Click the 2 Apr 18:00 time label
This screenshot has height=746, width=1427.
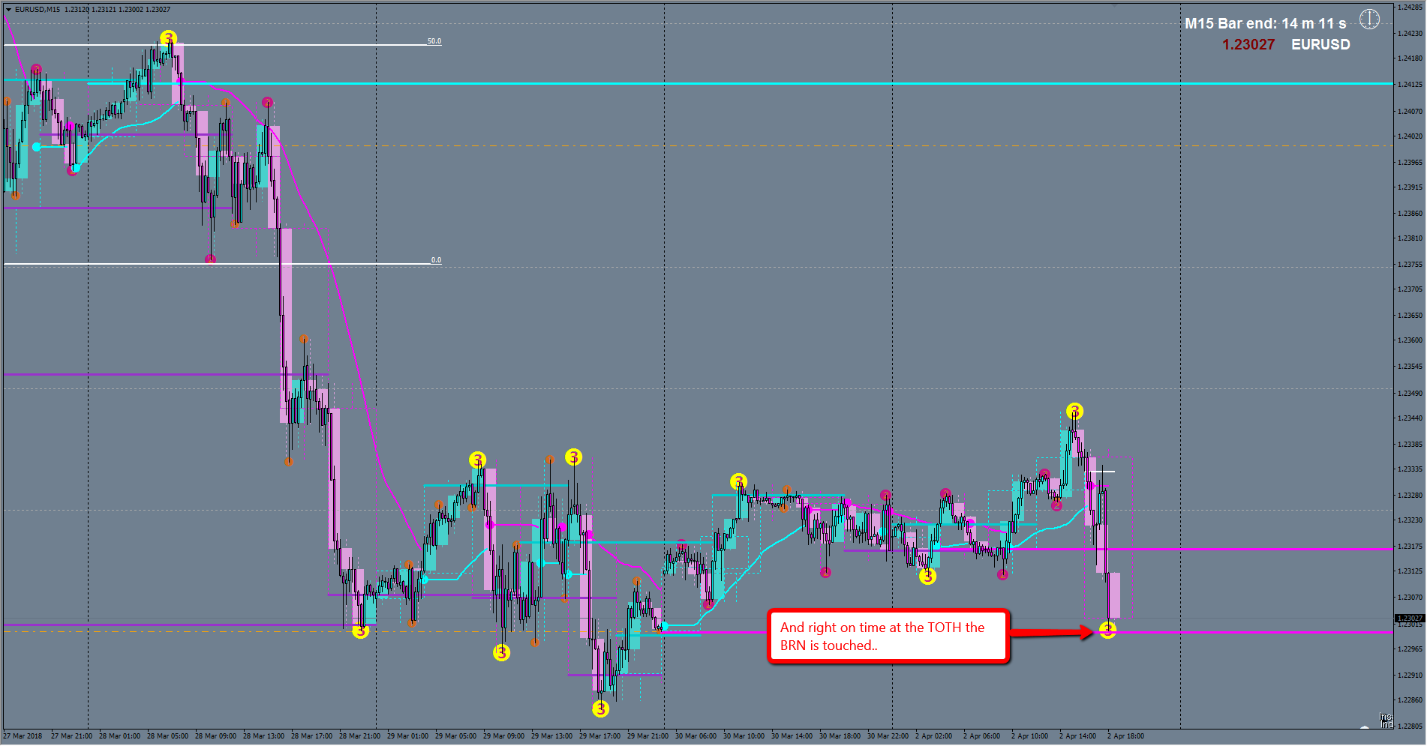pos(1125,736)
